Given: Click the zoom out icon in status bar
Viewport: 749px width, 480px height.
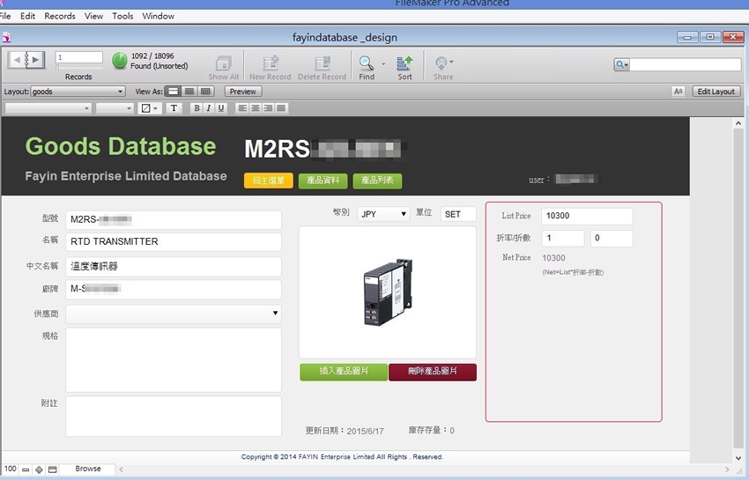Looking at the screenshot, I should [26, 469].
